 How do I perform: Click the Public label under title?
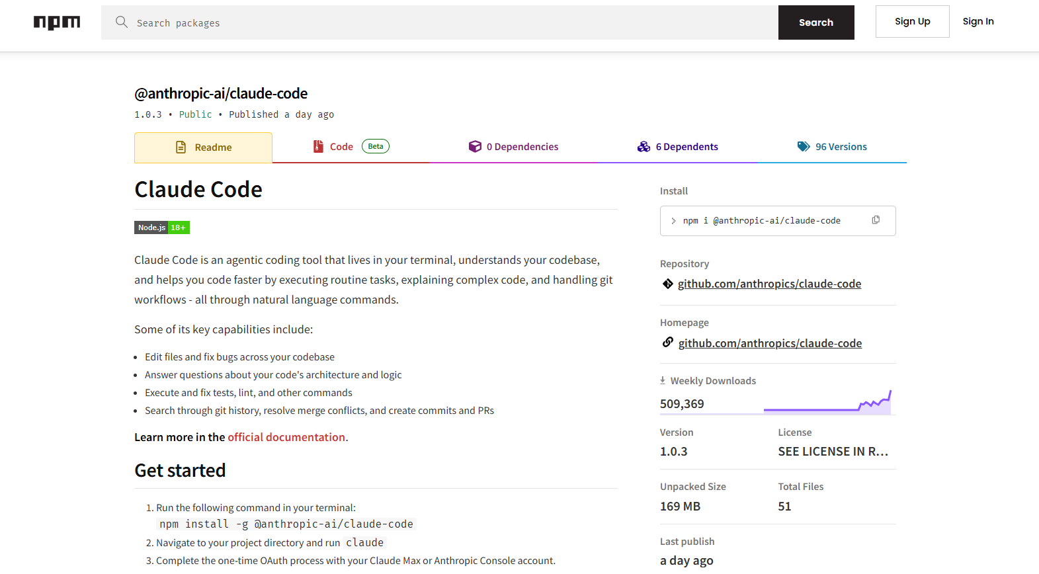(196, 114)
